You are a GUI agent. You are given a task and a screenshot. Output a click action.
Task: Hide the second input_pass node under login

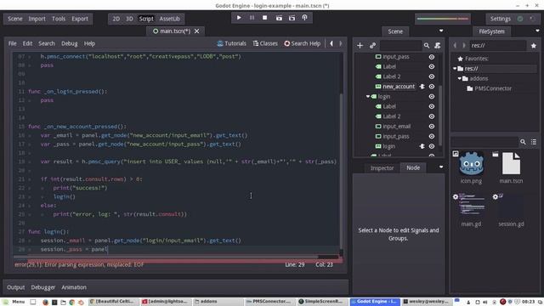click(432, 136)
